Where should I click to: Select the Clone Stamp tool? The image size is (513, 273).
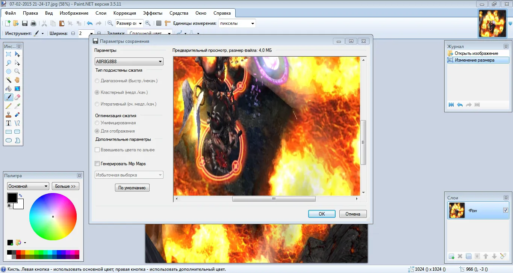click(x=8, y=115)
